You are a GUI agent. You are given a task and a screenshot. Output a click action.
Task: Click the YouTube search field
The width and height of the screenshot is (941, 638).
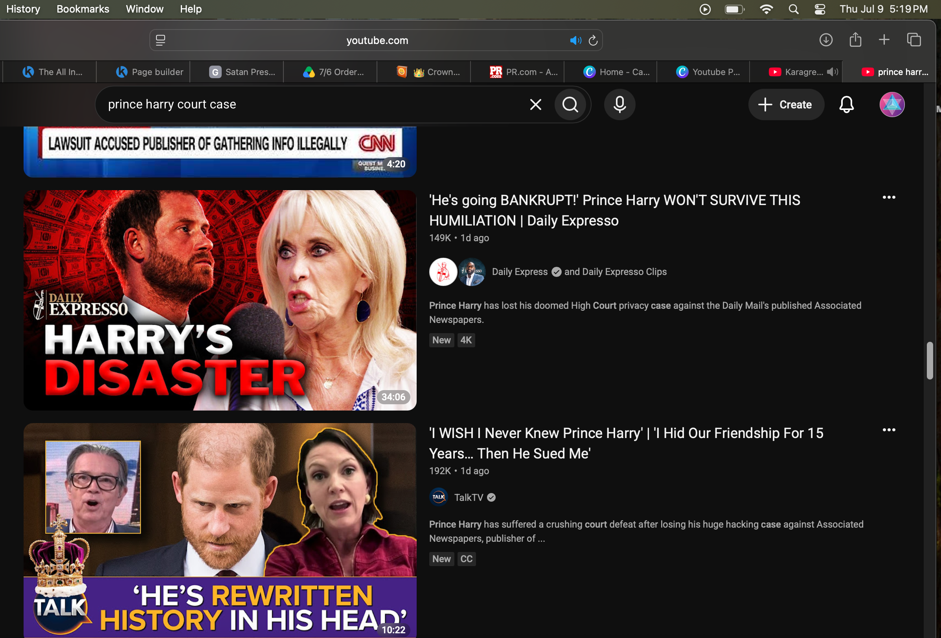(312, 104)
